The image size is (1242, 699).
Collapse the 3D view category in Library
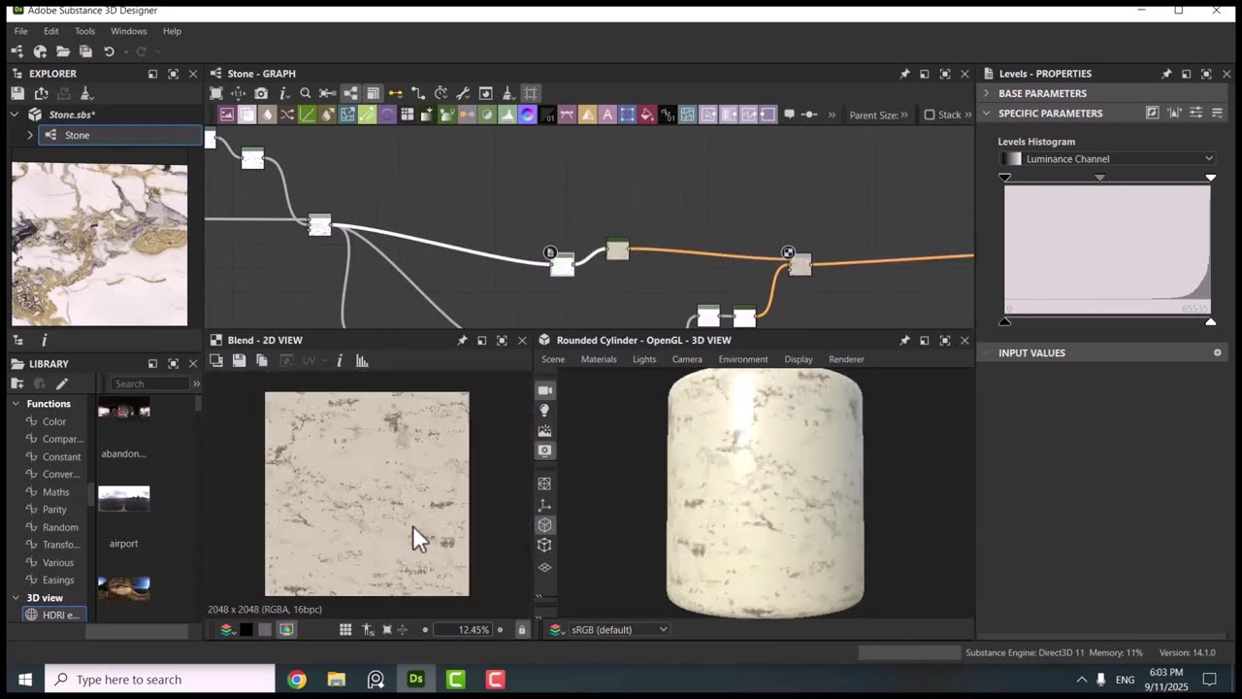click(x=16, y=598)
